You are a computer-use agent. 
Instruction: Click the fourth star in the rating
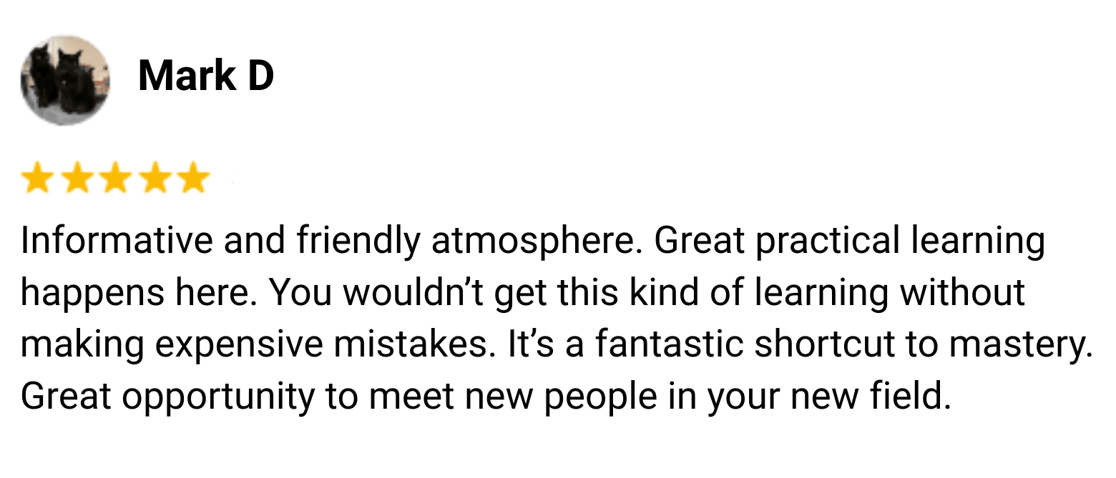[x=154, y=179]
